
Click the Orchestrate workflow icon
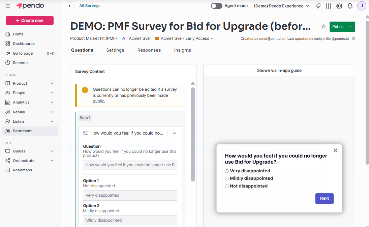(8, 161)
